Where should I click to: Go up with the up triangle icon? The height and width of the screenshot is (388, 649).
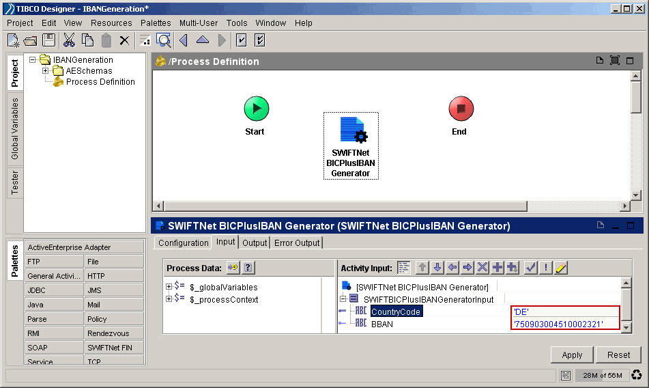tap(203, 40)
